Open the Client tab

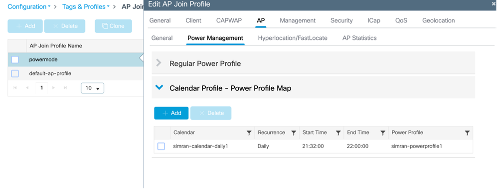point(193,20)
